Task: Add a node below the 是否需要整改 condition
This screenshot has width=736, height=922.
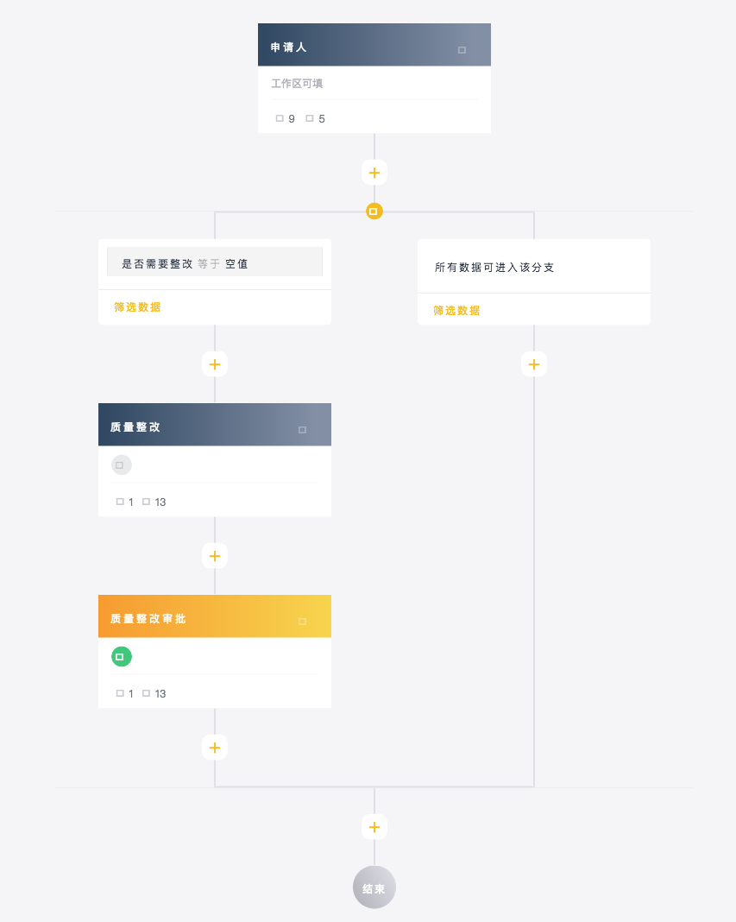Action: click(215, 364)
